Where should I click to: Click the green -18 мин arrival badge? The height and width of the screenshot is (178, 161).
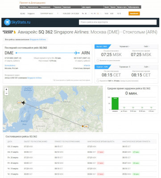[136, 174]
